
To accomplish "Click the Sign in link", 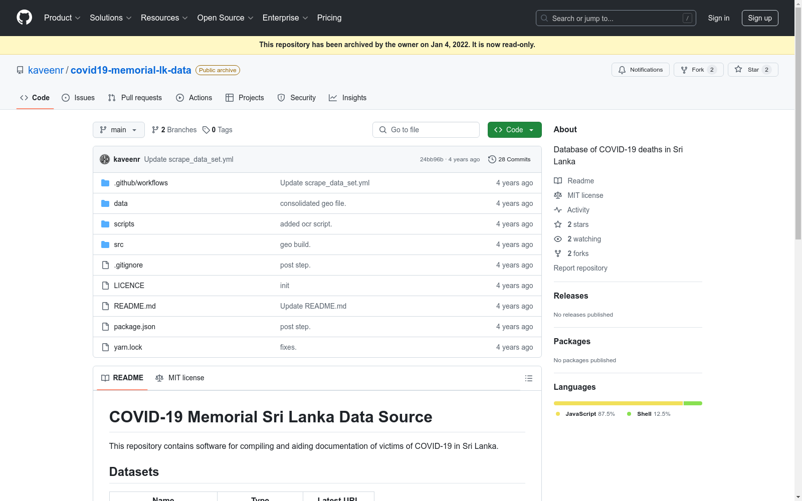I will pos(719,18).
